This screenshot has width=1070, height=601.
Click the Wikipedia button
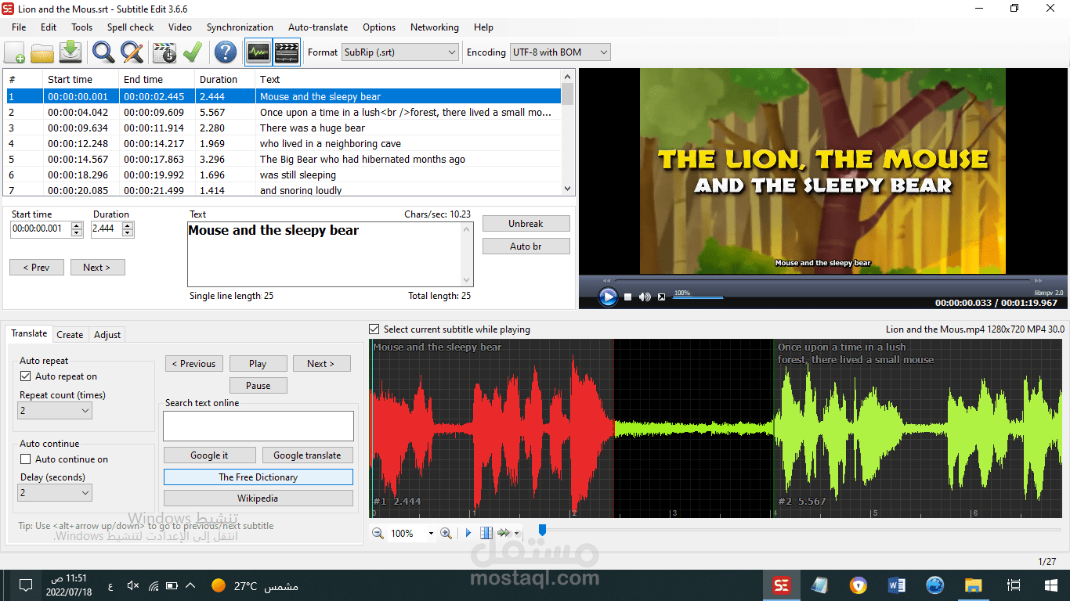pyautogui.click(x=258, y=498)
